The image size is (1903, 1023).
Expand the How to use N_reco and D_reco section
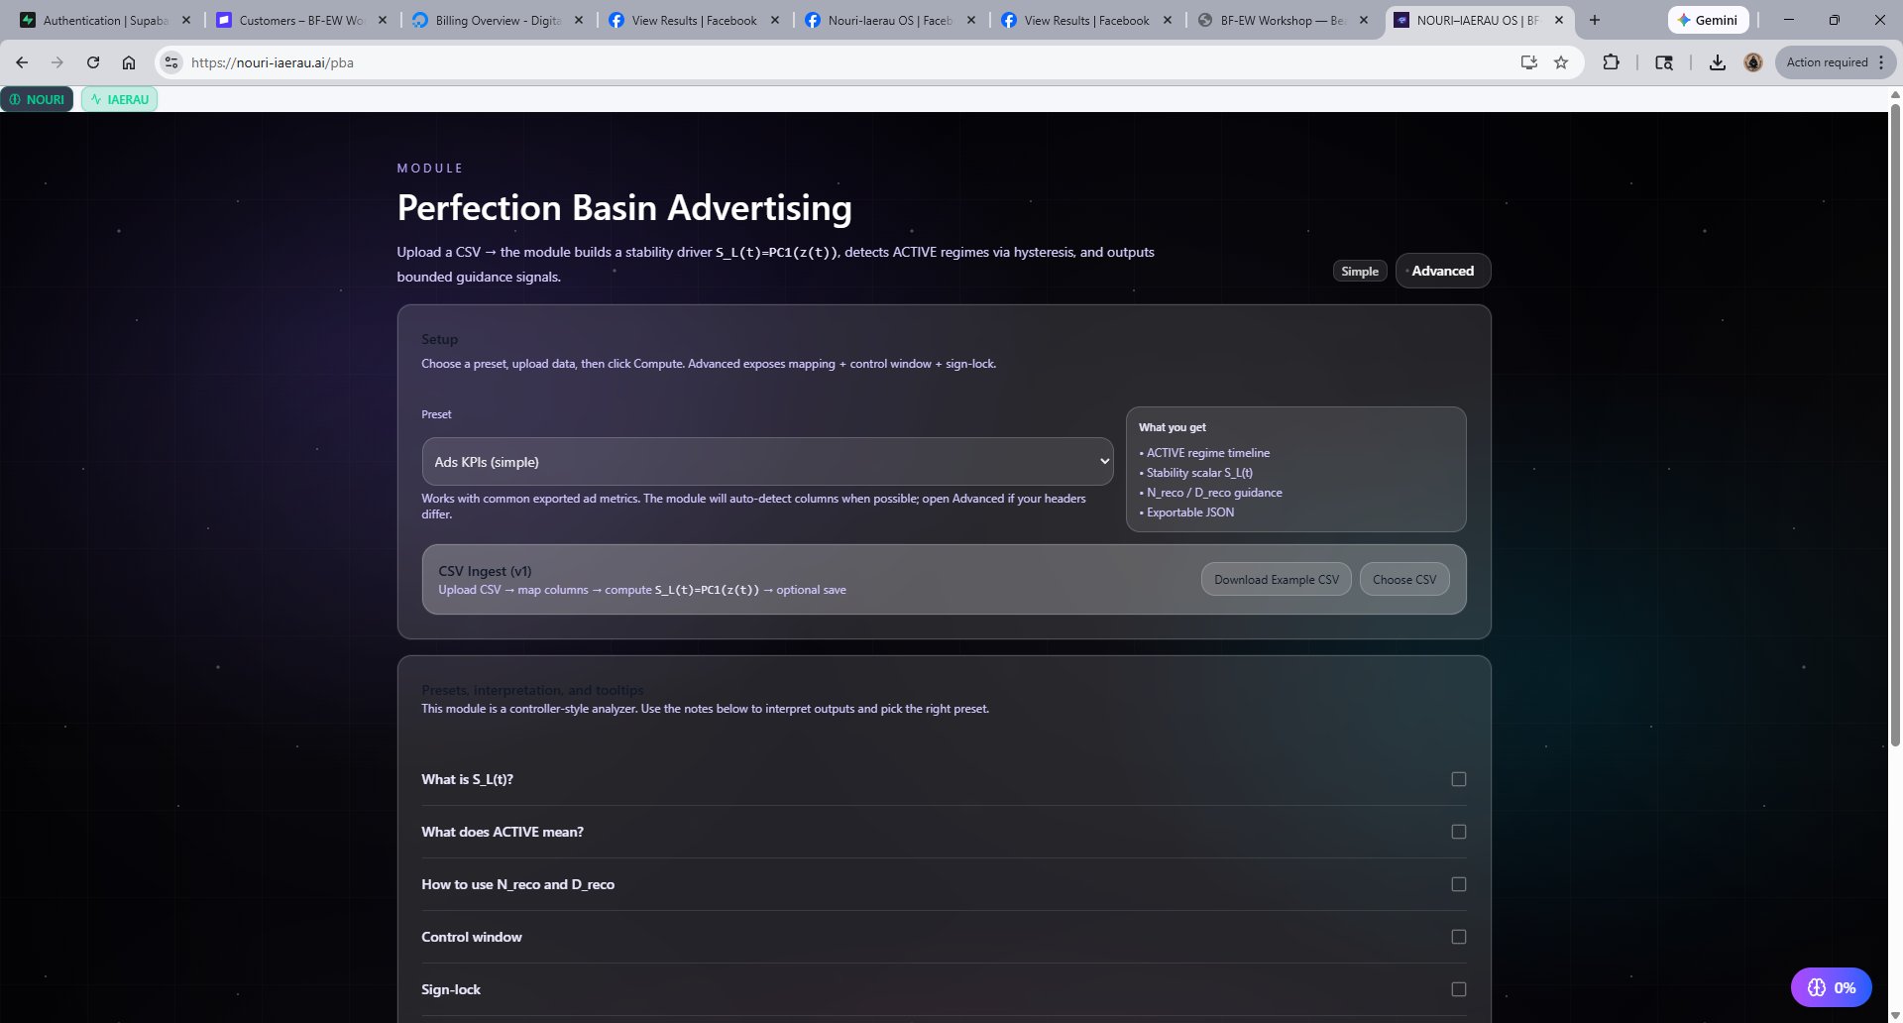[x=517, y=883]
